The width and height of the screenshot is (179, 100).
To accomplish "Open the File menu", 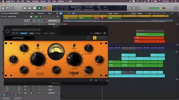I will coord(18,1).
